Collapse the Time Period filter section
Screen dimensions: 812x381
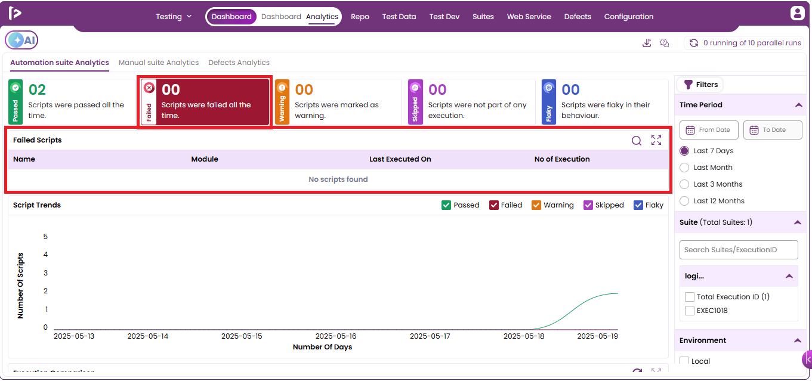pyautogui.click(x=798, y=105)
